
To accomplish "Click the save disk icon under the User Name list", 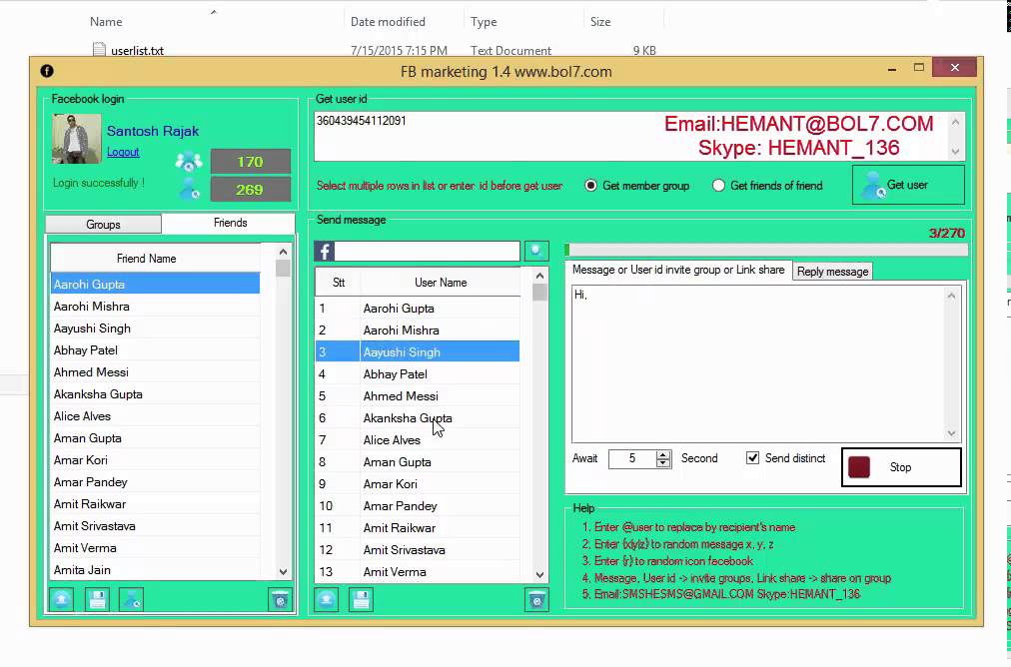I will [x=361, y=600].
